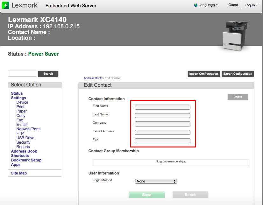Click the Export Configuration button
263x205 pixels.
click(x=238, y=74)
